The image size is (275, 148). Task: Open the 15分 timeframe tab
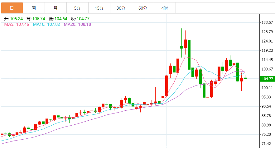tap(99, 8)
